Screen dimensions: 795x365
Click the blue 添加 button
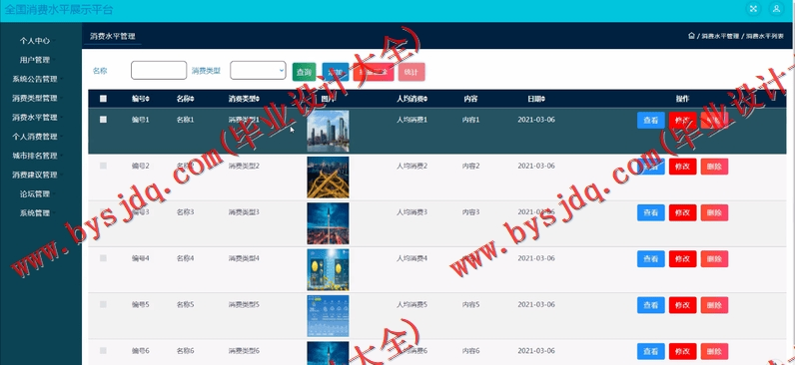(336, 72)
